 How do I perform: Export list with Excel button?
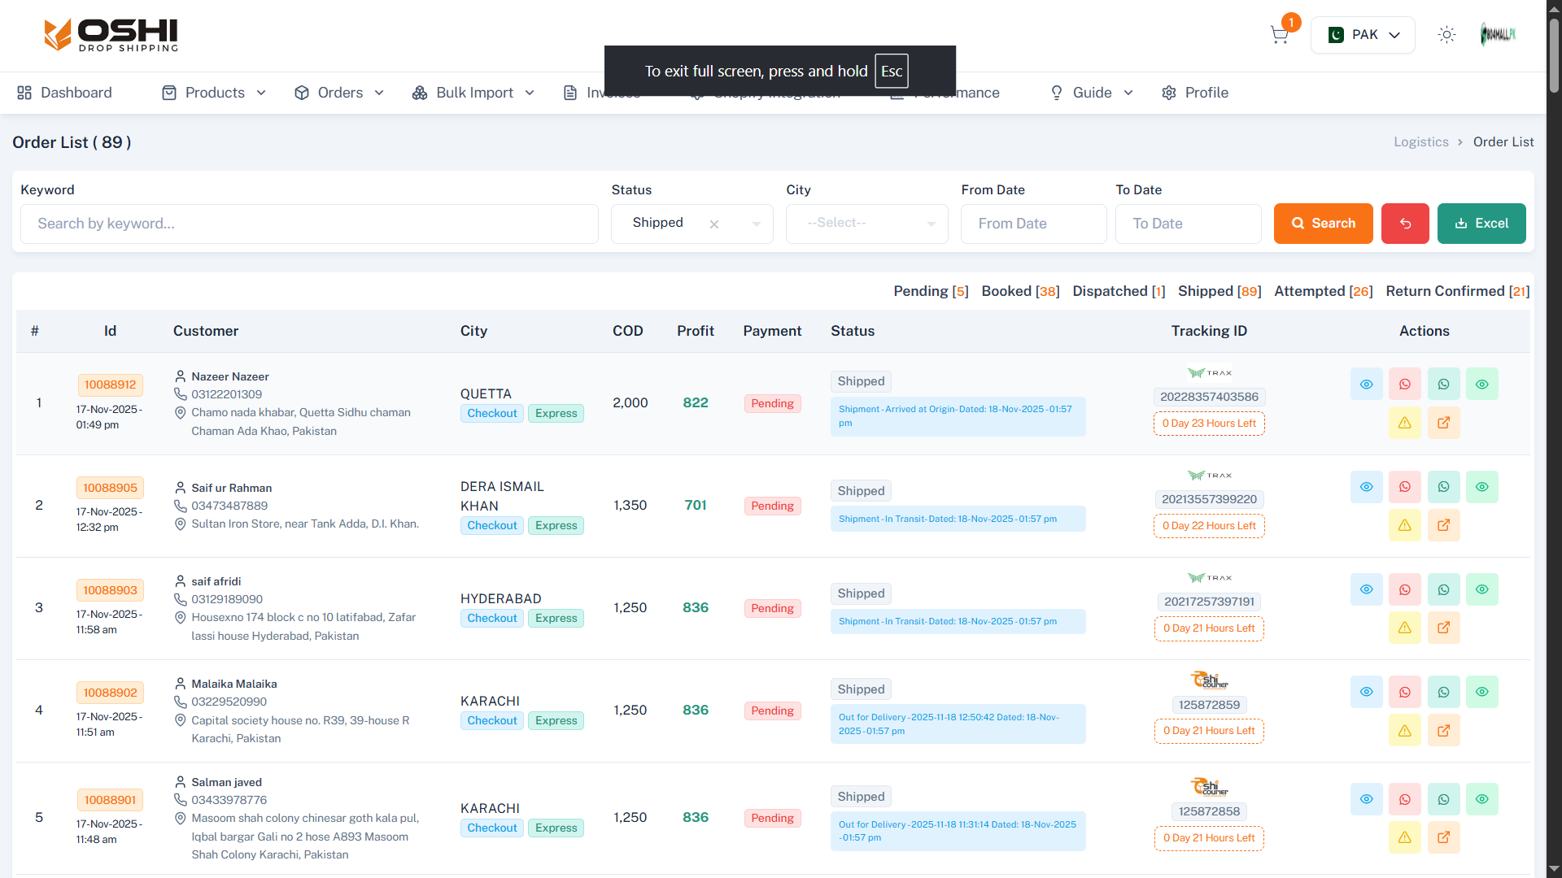click(x=1481, y=224)
